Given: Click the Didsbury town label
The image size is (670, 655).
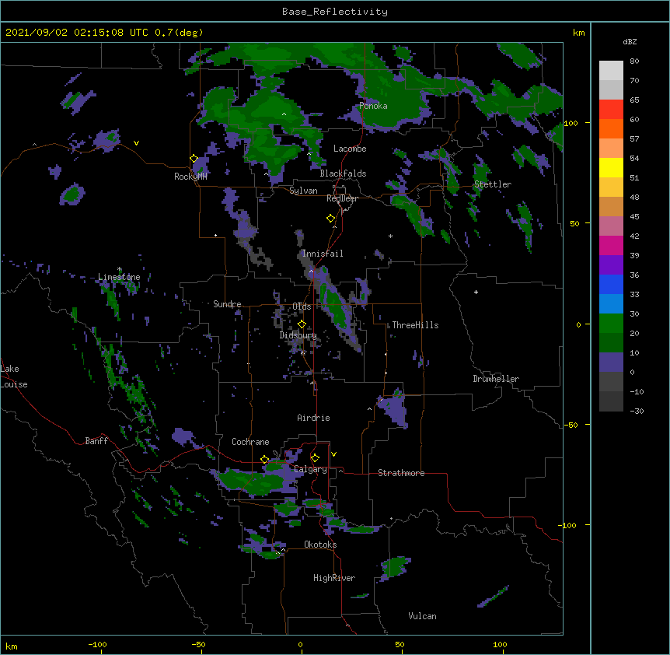Looking at the screenshot, I should 298,335.
